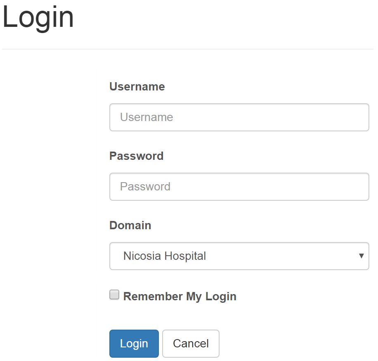This screenshot has height=361, width=378.
Task: Click the large Login page heading
Action: (38, 17)
